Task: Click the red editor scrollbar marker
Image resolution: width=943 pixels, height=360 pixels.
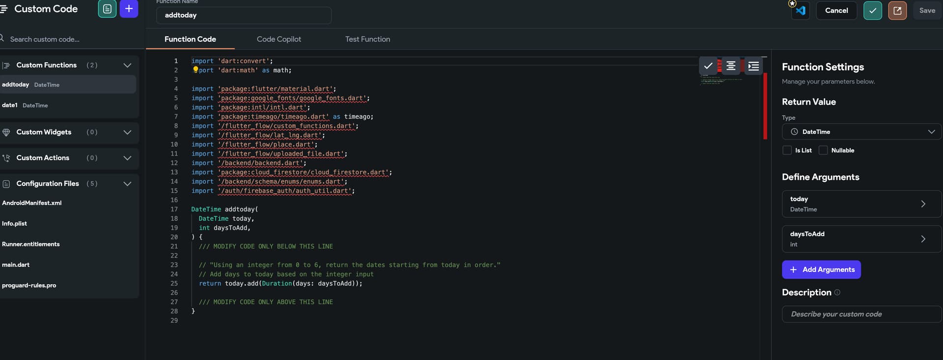Action: pyautogui.click(x=765, y=106)
